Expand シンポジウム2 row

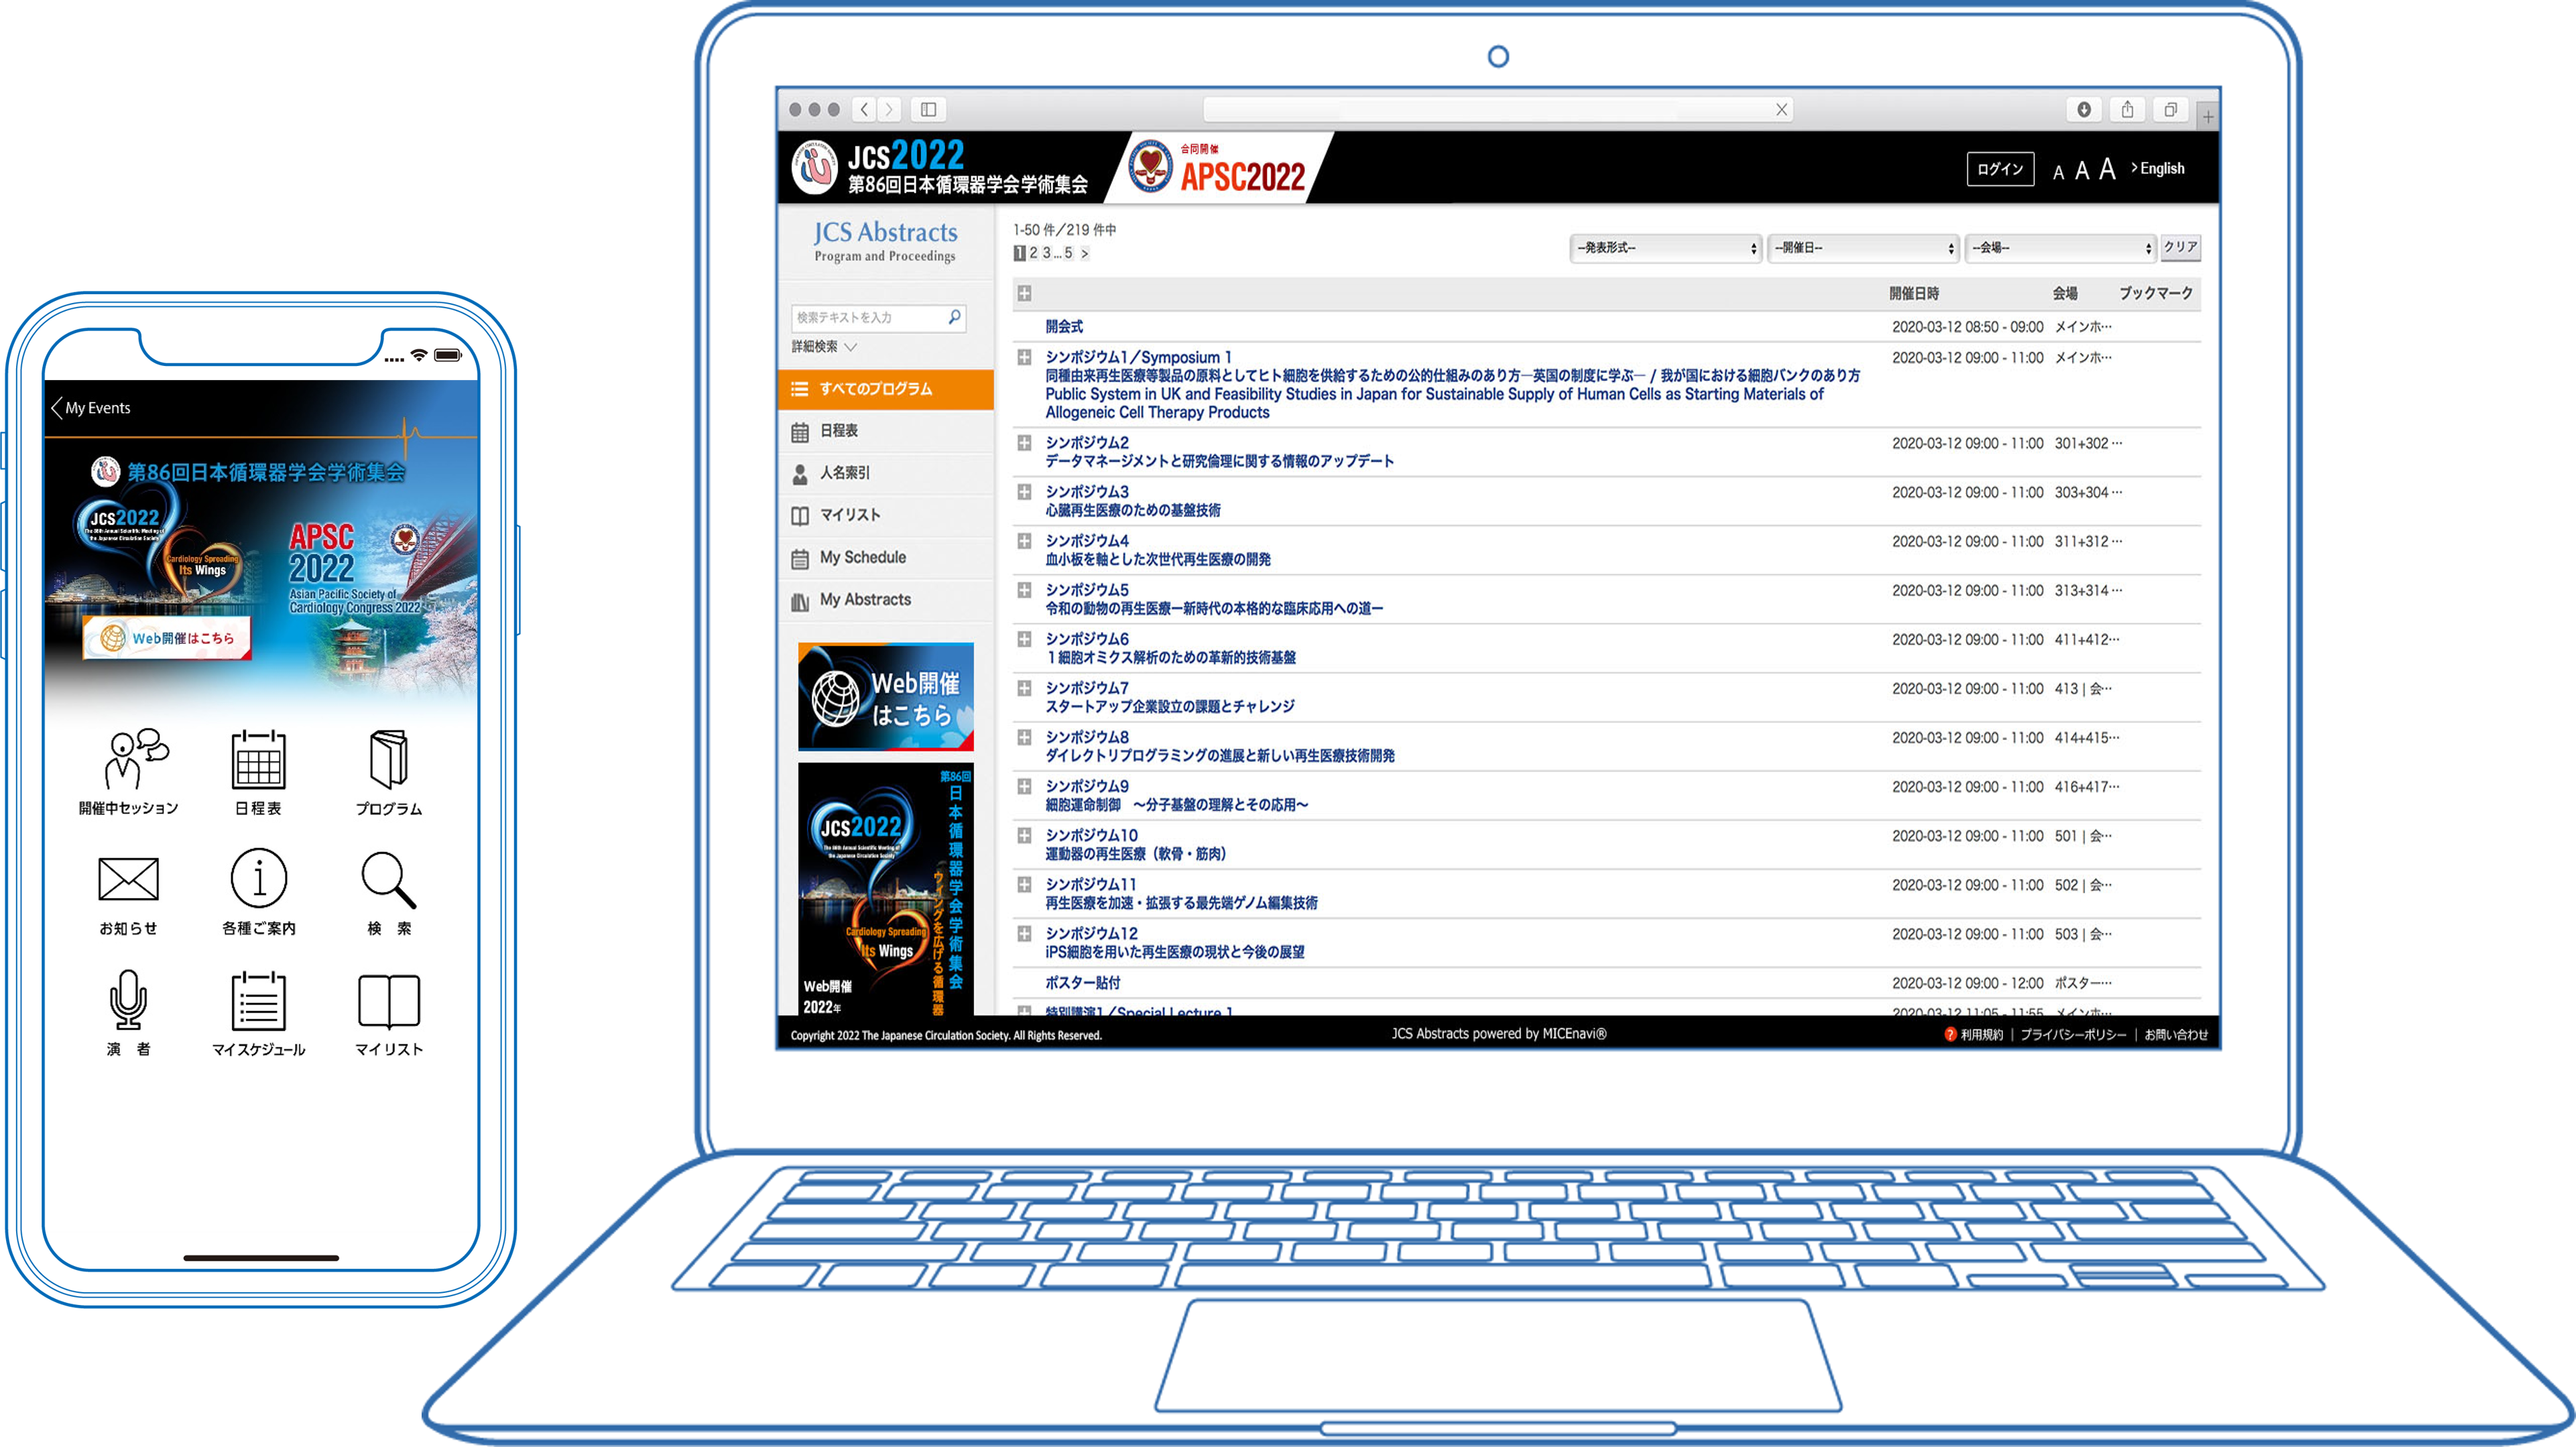coord(1024,442)
